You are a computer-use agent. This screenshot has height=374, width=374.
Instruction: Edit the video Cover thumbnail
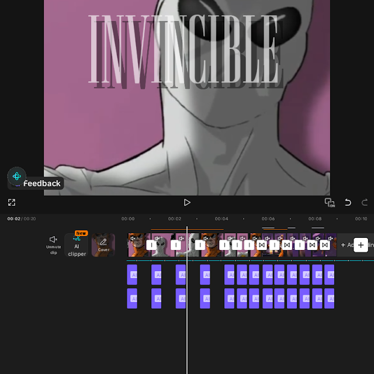103,245
